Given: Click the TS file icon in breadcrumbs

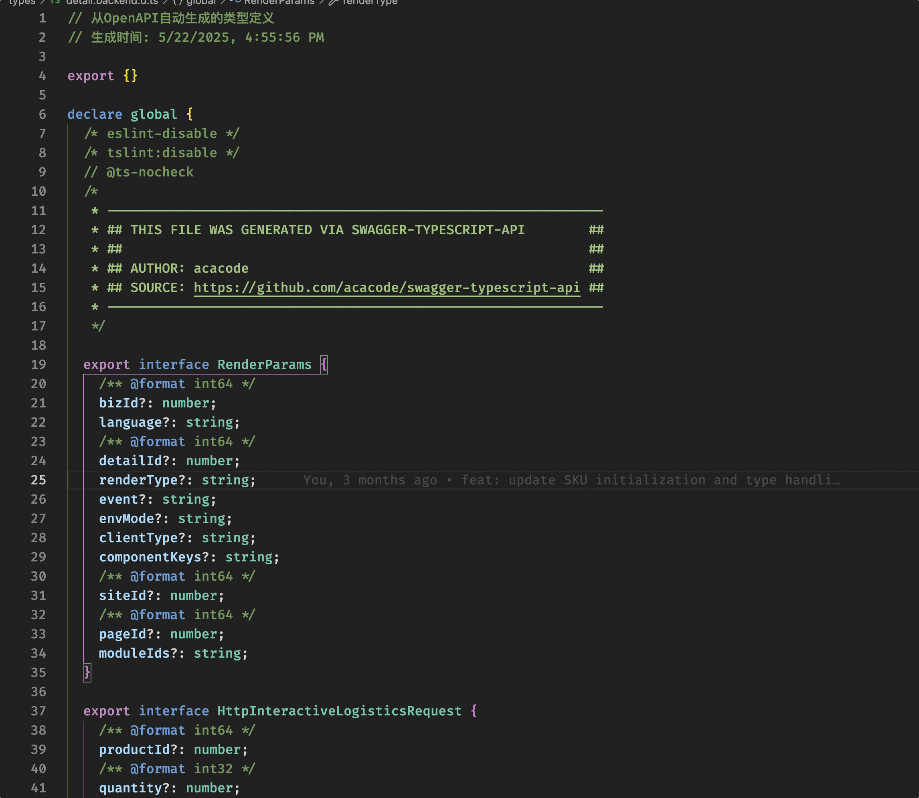Looking at the screenshot, I should 55,2.
